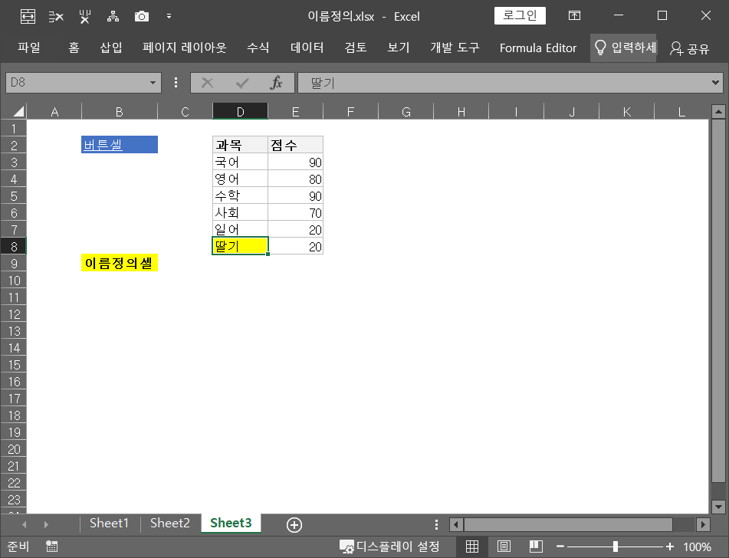
Task: Click the 점수 header cell
Action: [295, 145]
